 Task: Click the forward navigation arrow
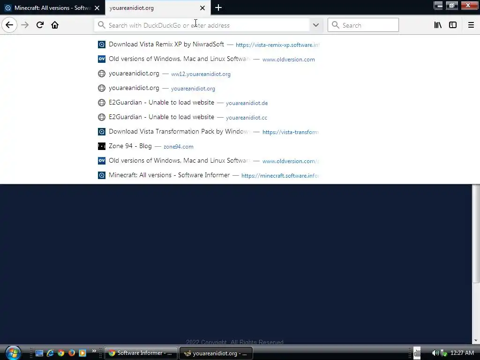25,25
